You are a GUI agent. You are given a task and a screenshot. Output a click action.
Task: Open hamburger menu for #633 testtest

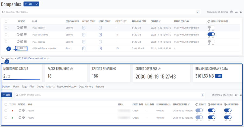[25, 28]
